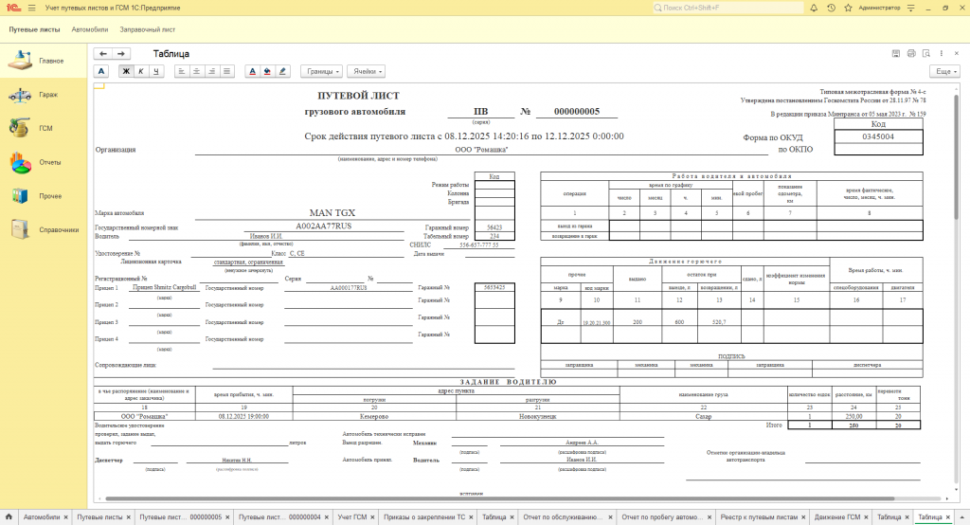Open font settings 'A' icon
The height and width of the screenshot is (525, 970).
tap(101, 71)
